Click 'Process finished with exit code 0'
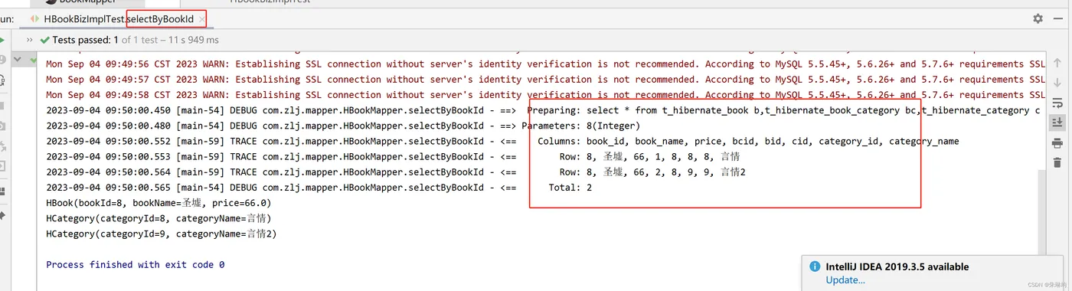Image resolution: width=1072 pixels, height=291 pixels. tap(136, 264)
